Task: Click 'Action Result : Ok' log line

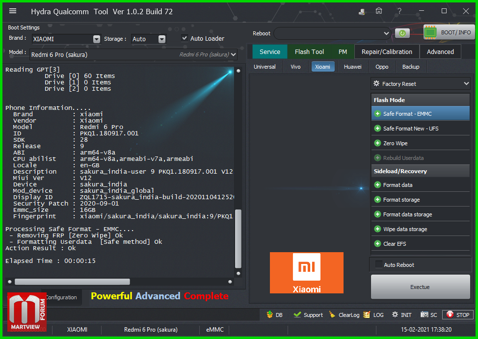Action: pos(41,248)
